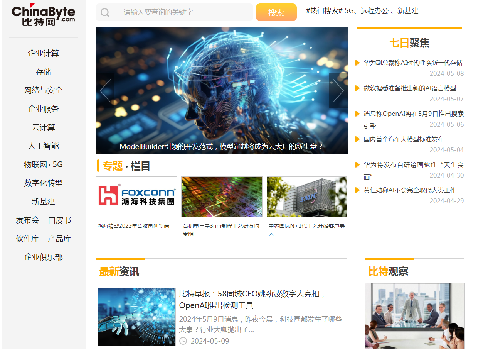
Task: Click hot search term 5G
Action: (x=349, y=11)
